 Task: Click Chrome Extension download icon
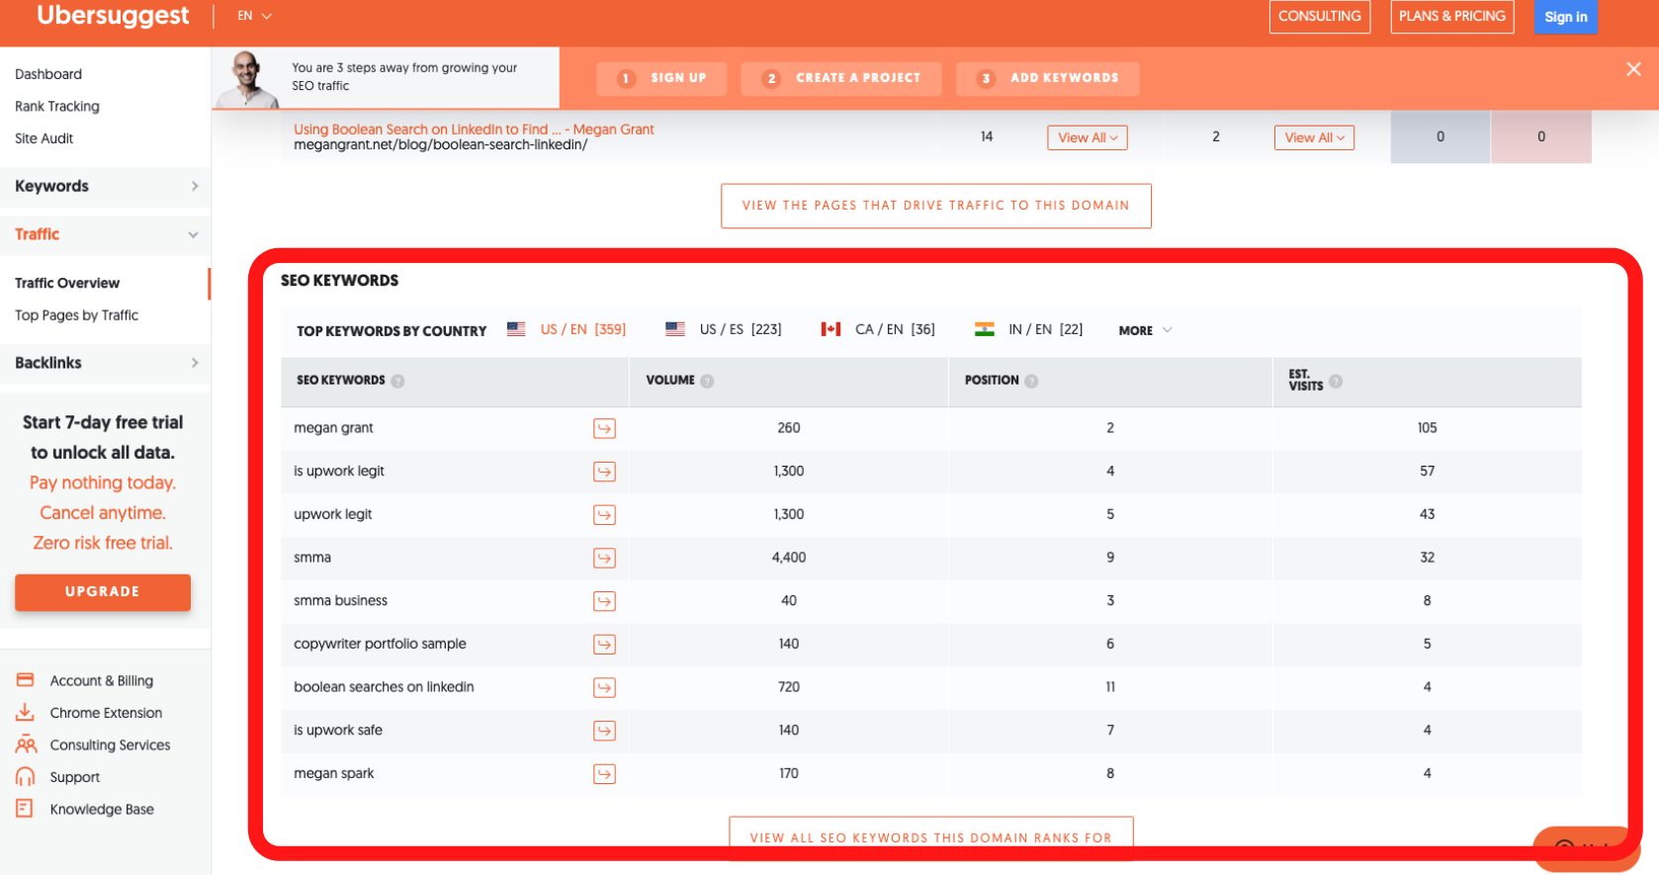coord(26,712)
